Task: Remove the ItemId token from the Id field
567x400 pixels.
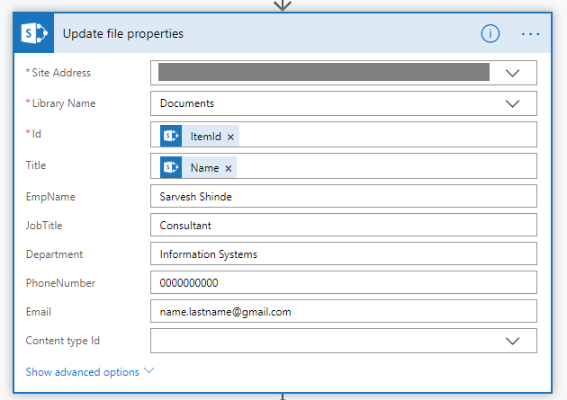Action: tap(230, 137)
